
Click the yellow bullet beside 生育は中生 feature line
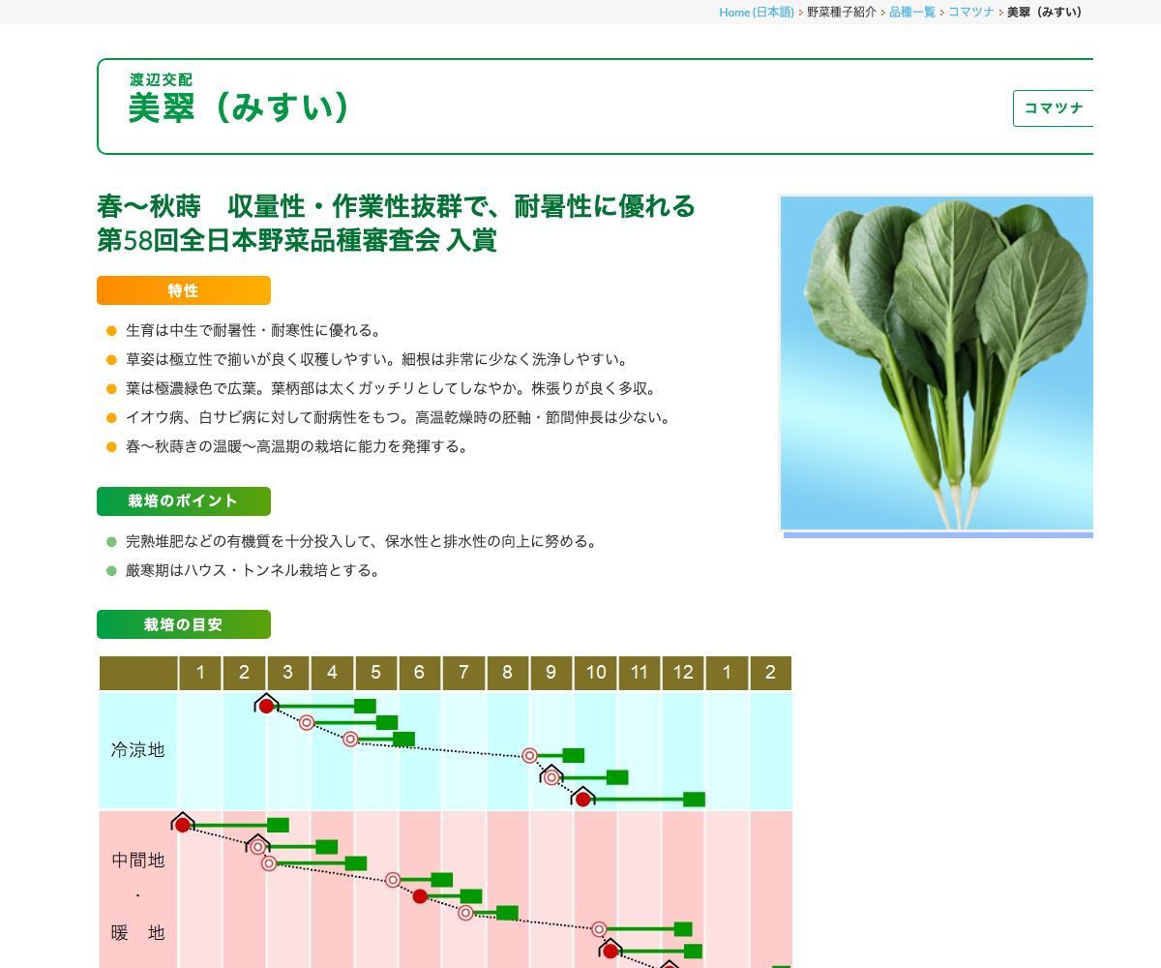click(x=110, y=330)
